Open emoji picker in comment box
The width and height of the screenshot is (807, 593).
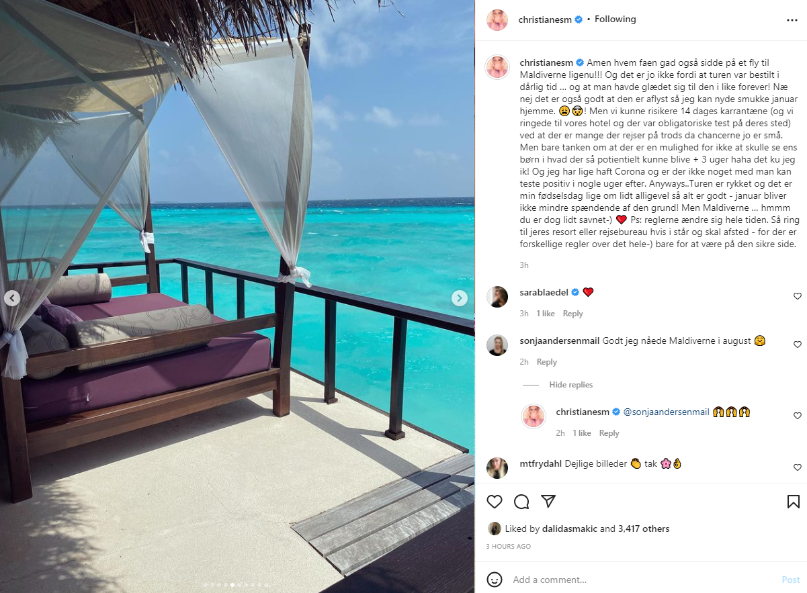[495, 580]
